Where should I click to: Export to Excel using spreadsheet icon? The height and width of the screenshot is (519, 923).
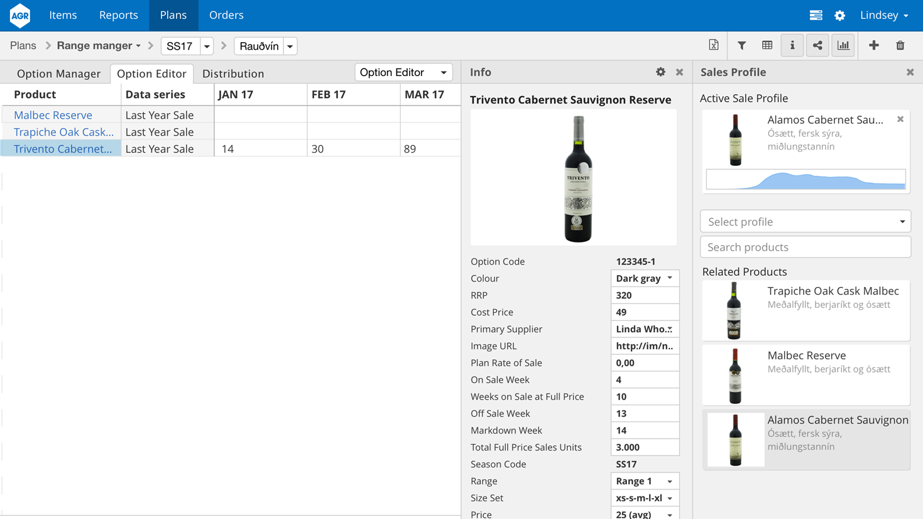point(714,45)
